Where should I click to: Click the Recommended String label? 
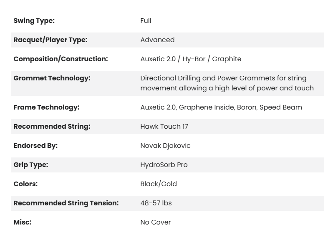[x=52, y=127]
